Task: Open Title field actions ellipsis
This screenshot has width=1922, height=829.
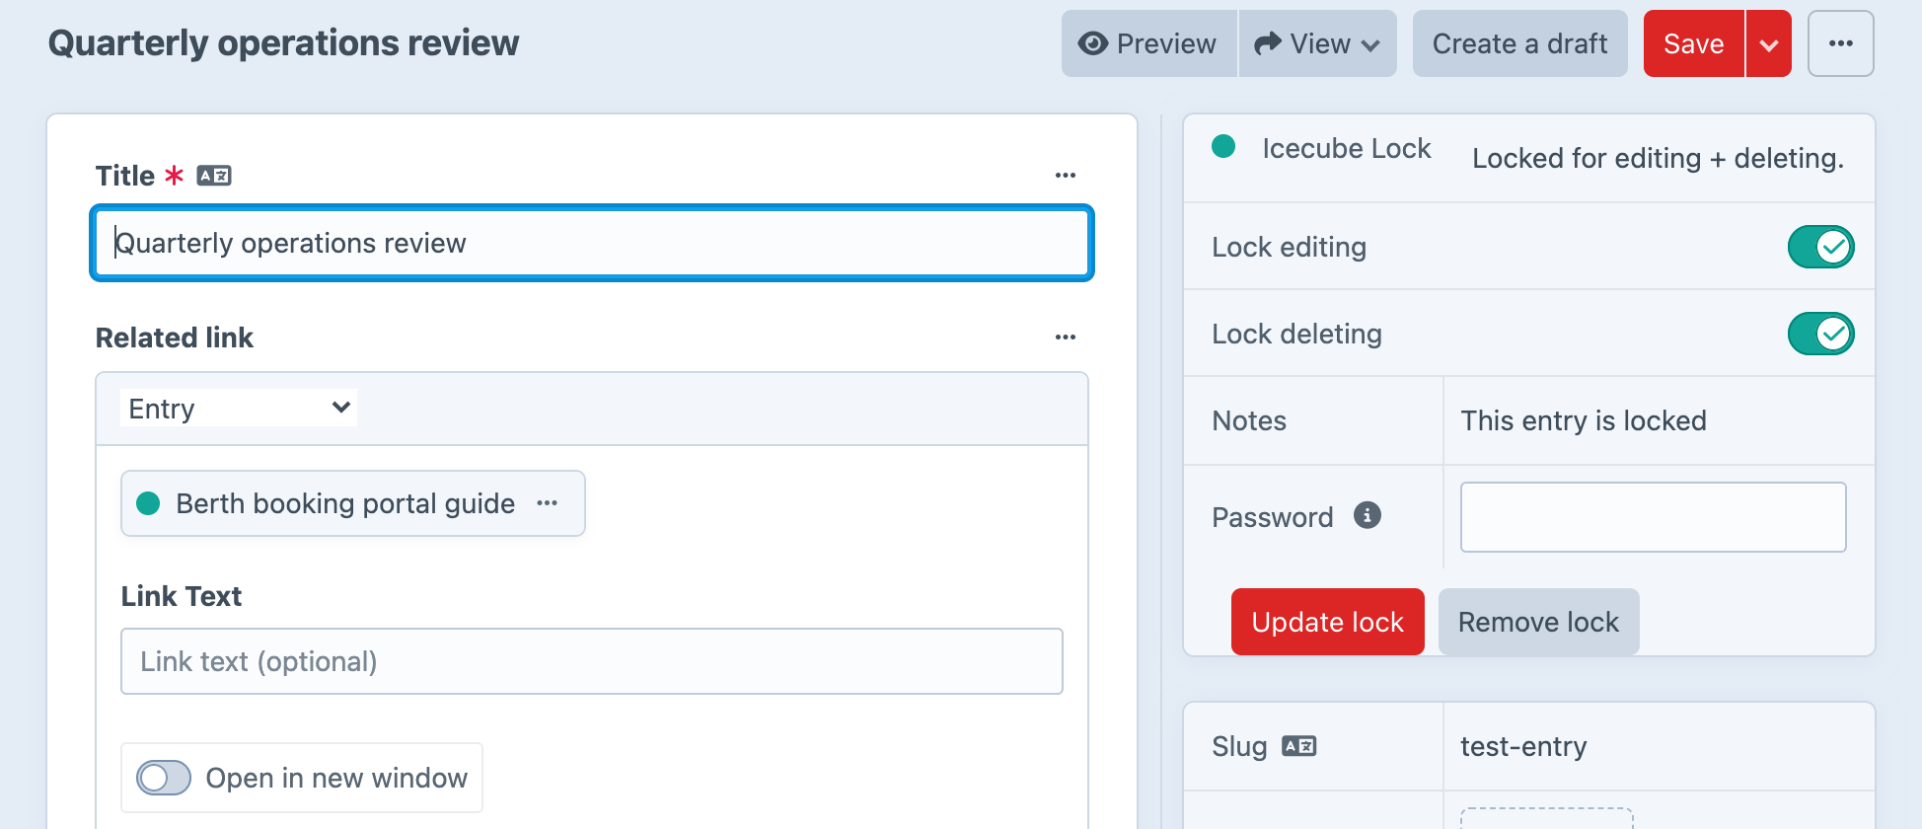Action: coord(1066,176)
